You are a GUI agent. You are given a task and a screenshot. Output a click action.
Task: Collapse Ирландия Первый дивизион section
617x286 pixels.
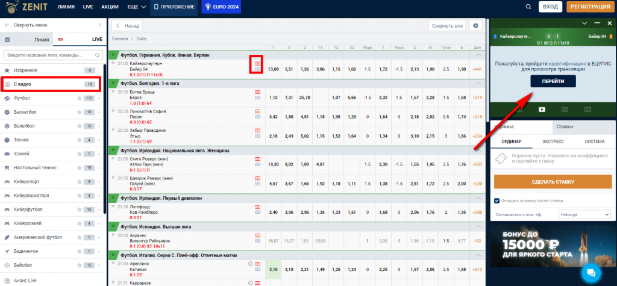pos(478,198)
